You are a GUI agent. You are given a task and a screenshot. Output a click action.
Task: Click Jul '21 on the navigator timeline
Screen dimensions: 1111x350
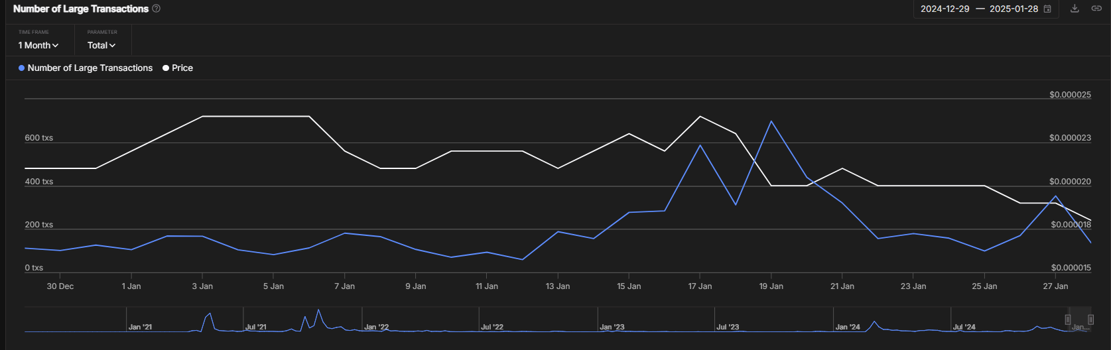click(256, 327)
